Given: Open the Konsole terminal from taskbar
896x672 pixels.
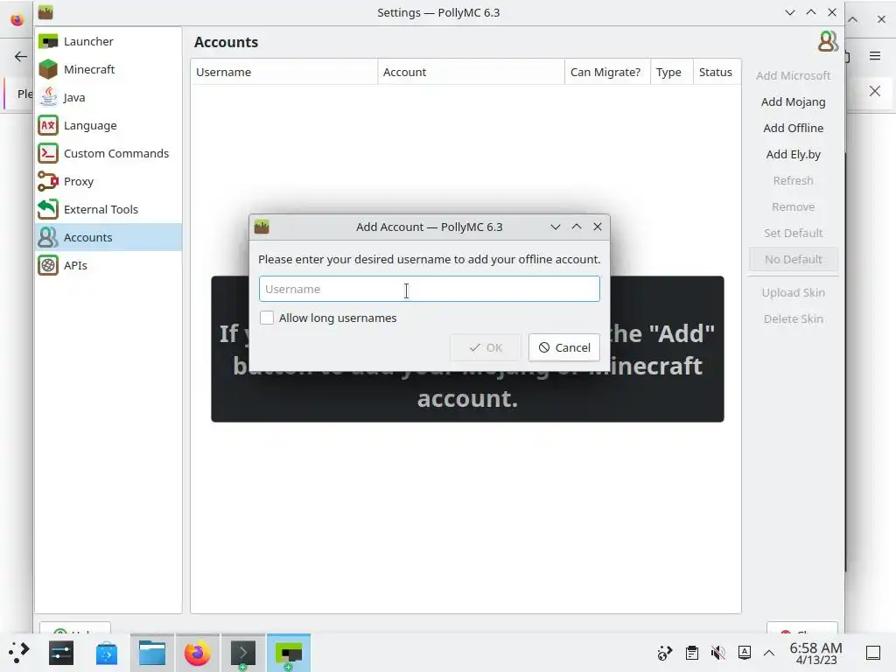Looking at the screenshot, I should pyautogui.click(x=243, y=653).
